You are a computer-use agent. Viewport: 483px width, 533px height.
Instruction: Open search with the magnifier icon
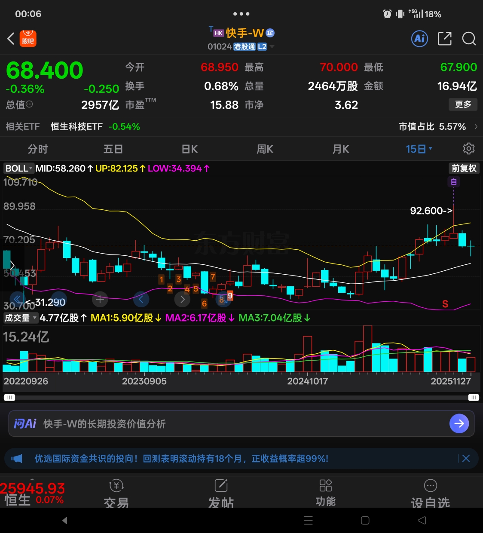(x=469, y=39)
